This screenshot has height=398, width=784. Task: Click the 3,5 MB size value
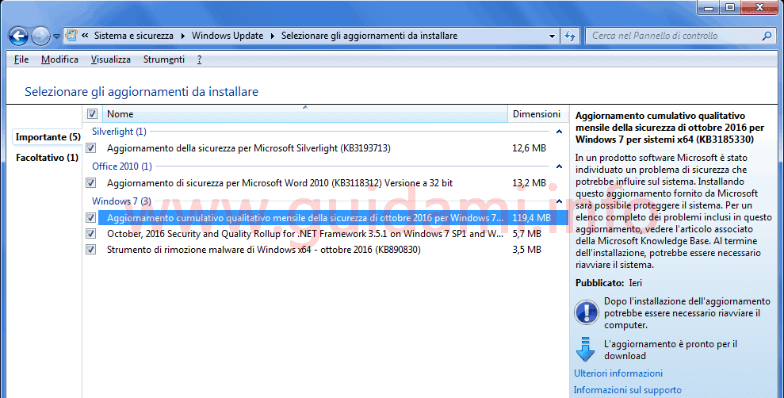[x=526, y=250]
